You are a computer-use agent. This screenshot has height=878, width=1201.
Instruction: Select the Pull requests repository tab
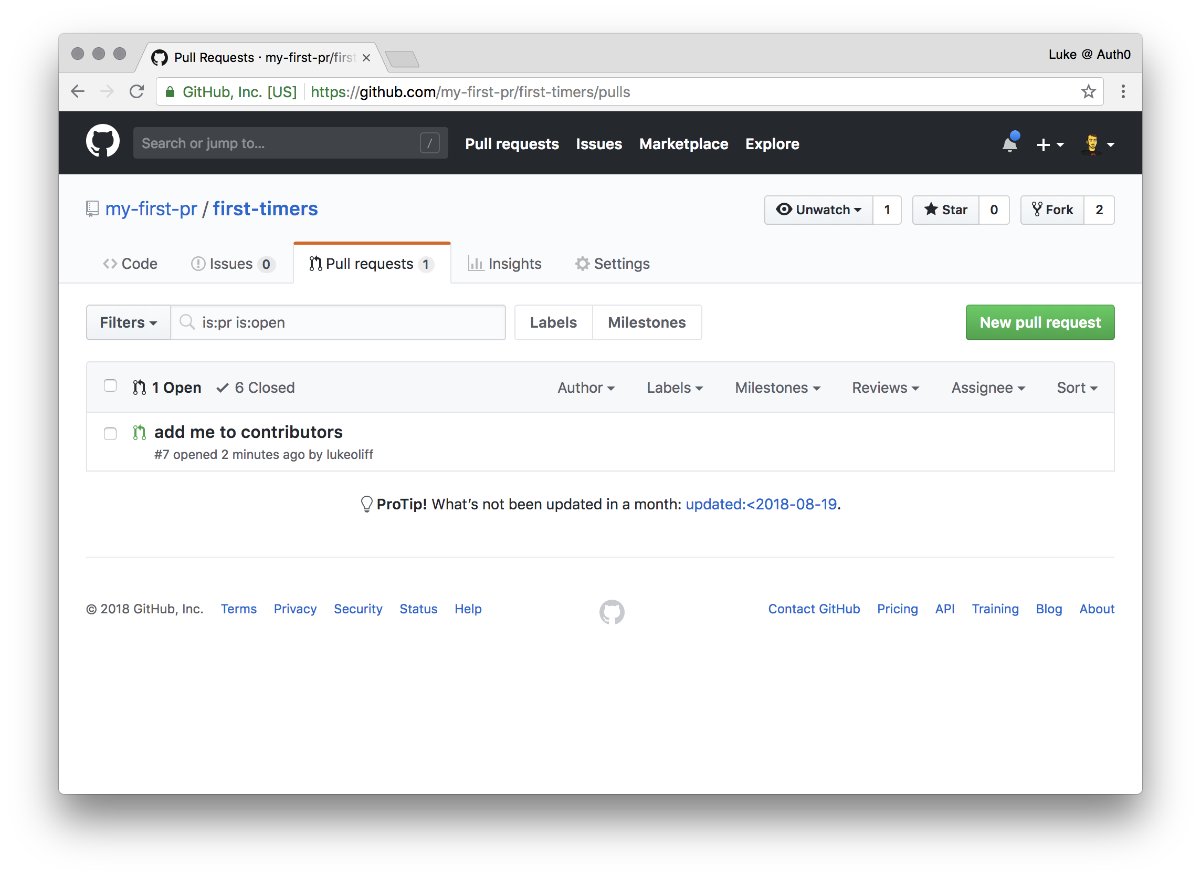click(371, 264)
